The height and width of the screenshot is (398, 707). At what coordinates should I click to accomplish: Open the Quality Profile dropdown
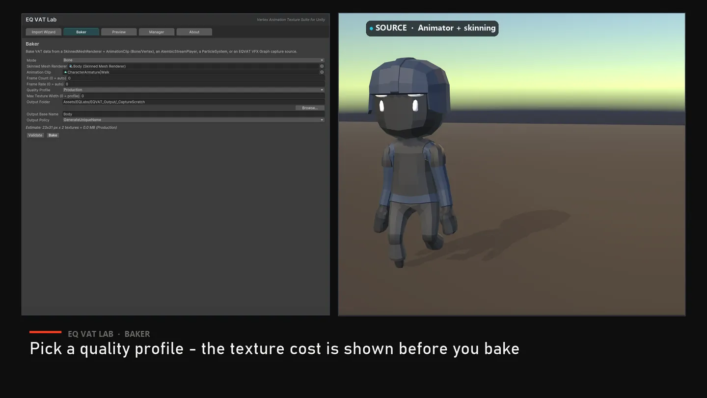pos(193,90)
